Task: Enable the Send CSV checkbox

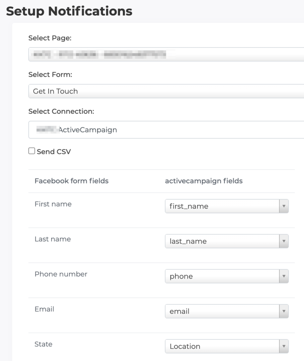Action: click(x=32, y=151)
